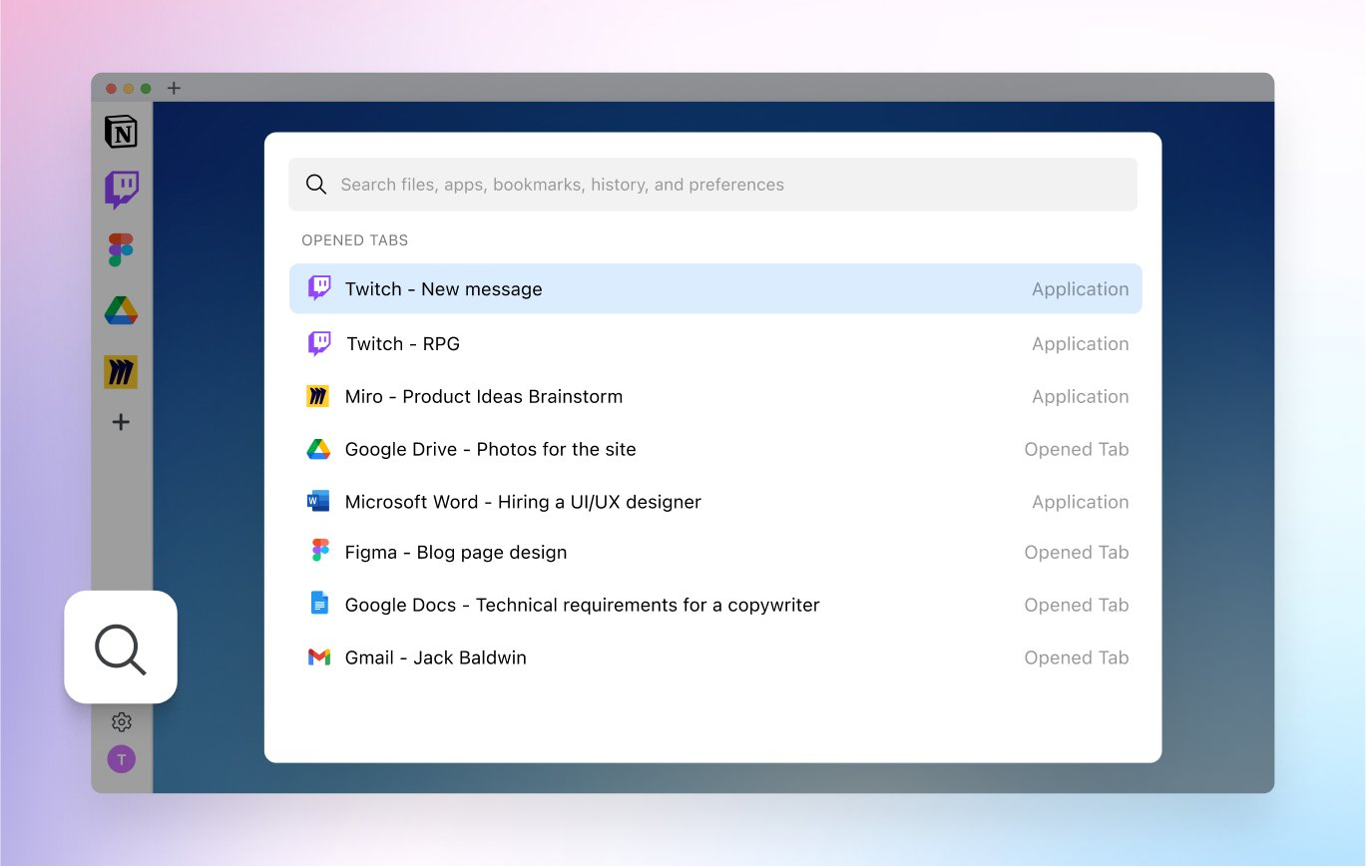
Task: Open Figma - Blog page design
Action: [x=715, y=553]
